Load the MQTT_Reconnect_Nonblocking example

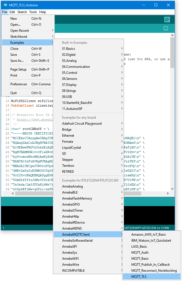tap(152, 270)
